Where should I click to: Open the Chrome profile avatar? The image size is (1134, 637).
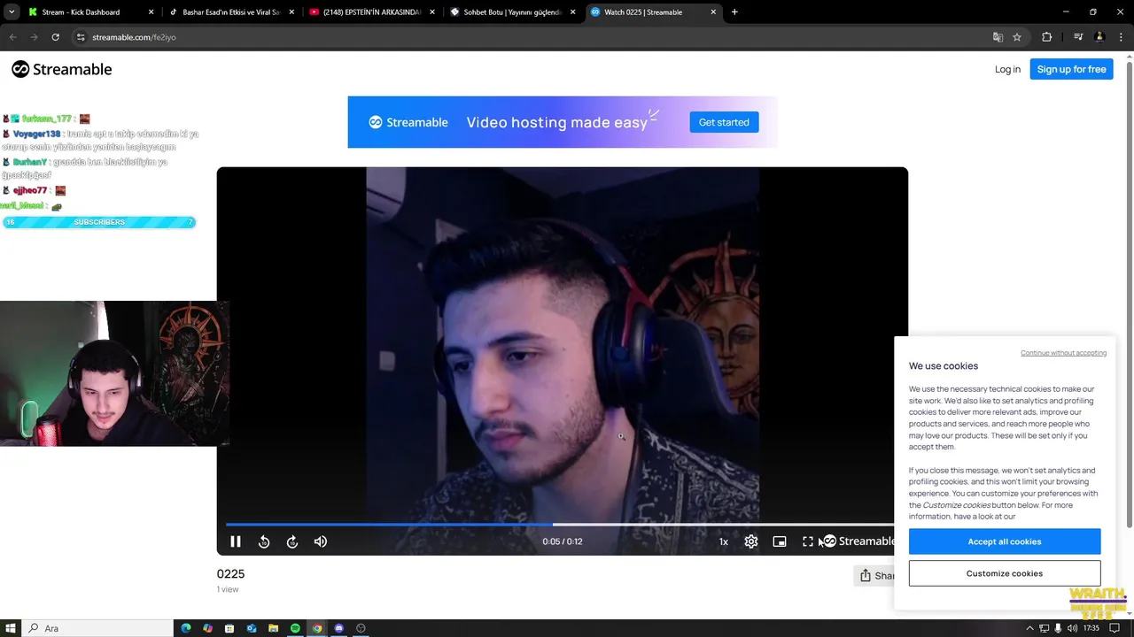[1099, 37]
